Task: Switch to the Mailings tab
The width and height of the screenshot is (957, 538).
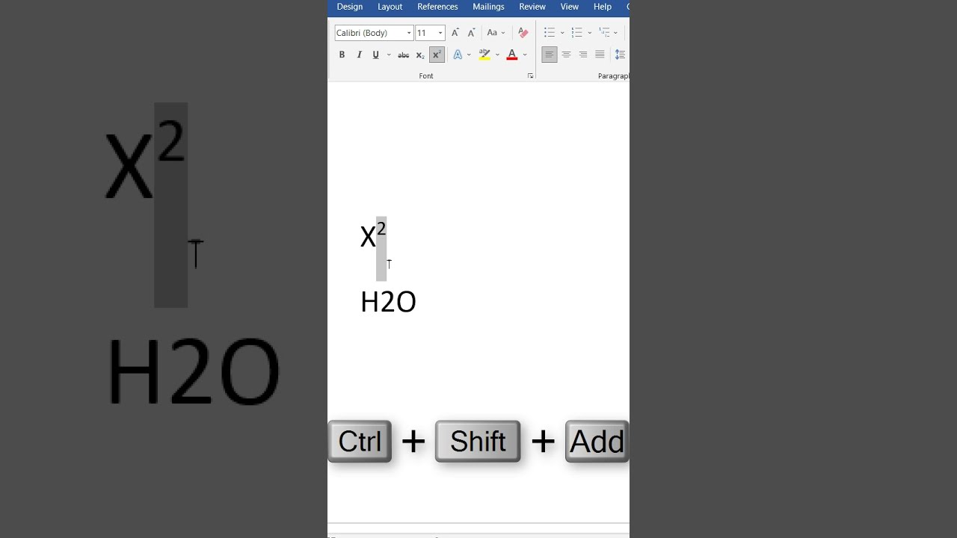Action: 488,7
